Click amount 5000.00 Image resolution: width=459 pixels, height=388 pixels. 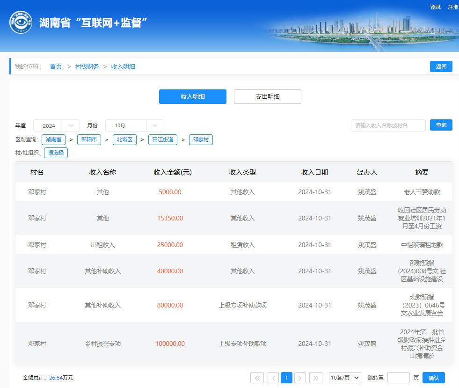tap(170, 192)
